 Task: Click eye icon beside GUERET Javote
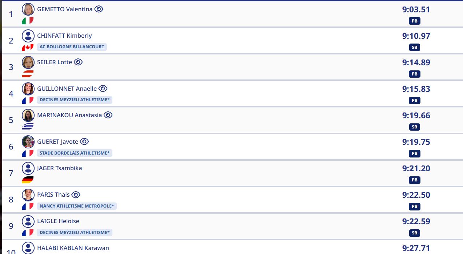pyautogui.click(x=84, y=142)
